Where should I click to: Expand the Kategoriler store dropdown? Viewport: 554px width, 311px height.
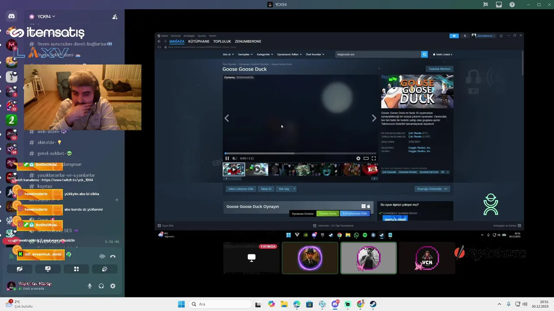tap(265, 54)
